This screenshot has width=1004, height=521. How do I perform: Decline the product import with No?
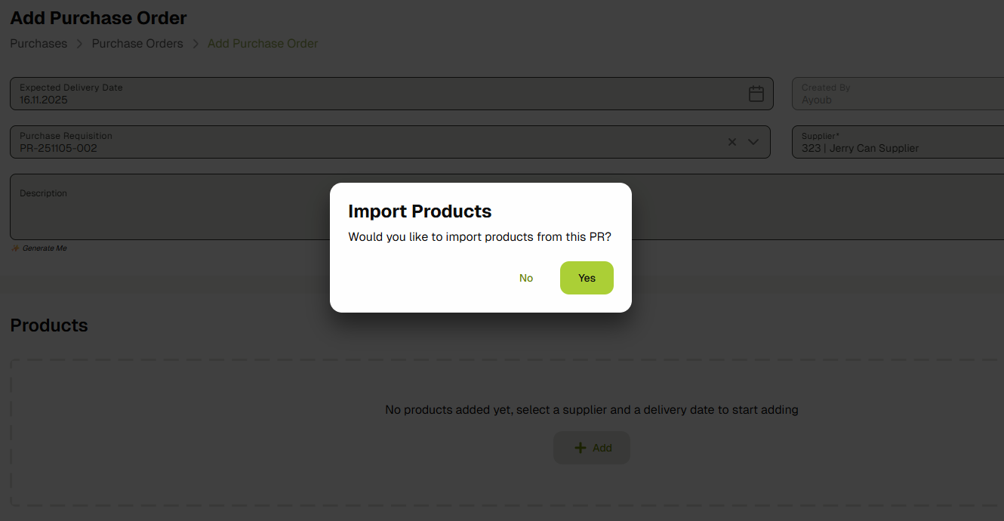[526, 278]
